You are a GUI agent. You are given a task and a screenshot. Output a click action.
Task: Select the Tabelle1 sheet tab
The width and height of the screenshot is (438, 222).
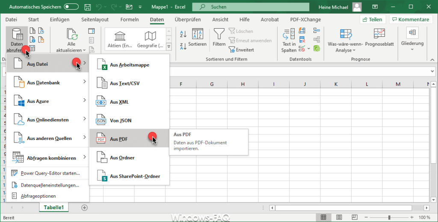[x=53, y=207]
